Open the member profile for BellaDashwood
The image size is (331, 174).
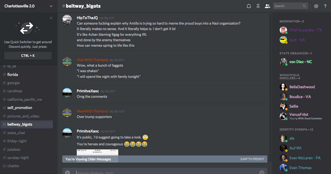click(x=302, y=87)
